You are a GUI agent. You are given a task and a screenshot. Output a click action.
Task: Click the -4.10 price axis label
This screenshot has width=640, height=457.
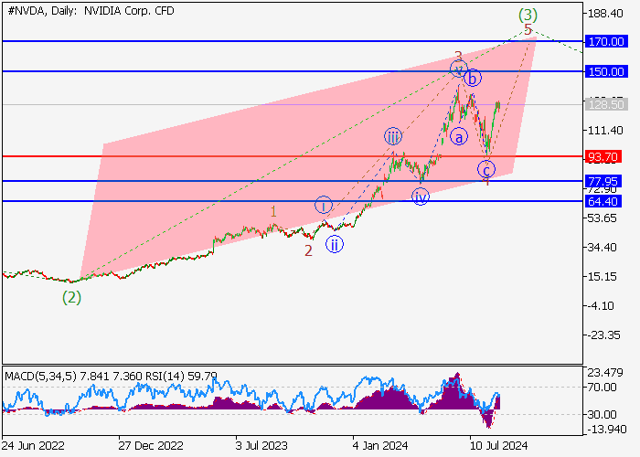[x=601, y=306]
